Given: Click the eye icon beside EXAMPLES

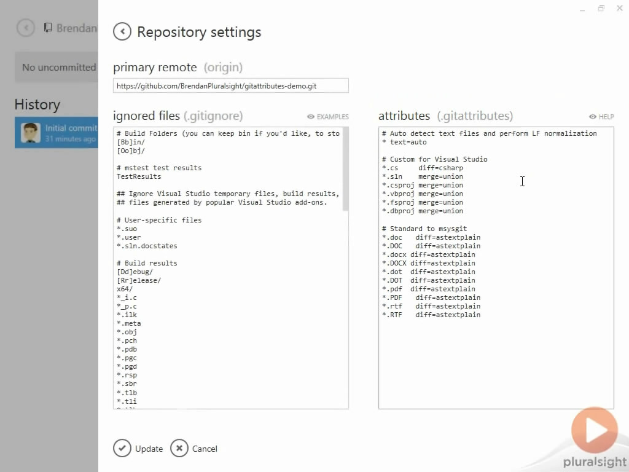Looking at the screenshot, I should pyautogui.click(x=310, y=117).
